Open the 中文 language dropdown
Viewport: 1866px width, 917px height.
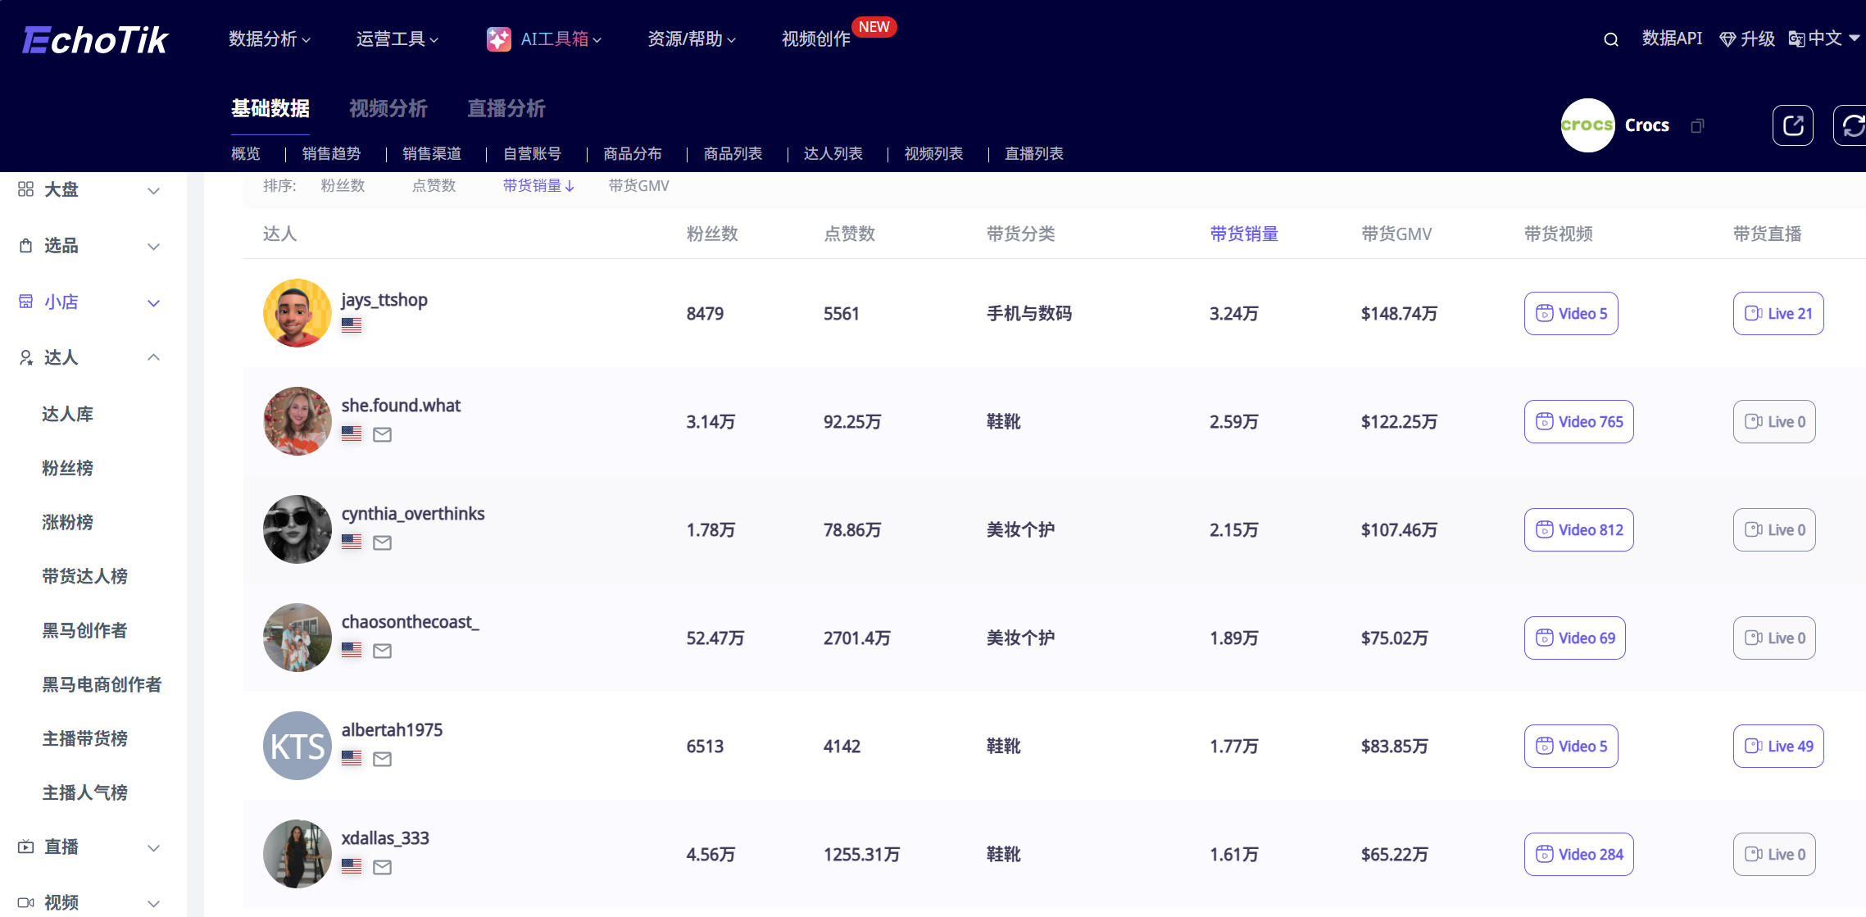(1821, 39)
